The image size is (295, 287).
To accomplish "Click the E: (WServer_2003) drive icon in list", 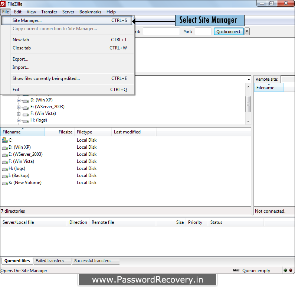I will click(5, 155).
